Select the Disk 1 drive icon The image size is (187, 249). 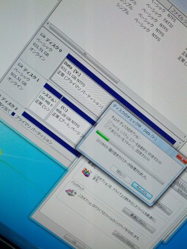21,65
